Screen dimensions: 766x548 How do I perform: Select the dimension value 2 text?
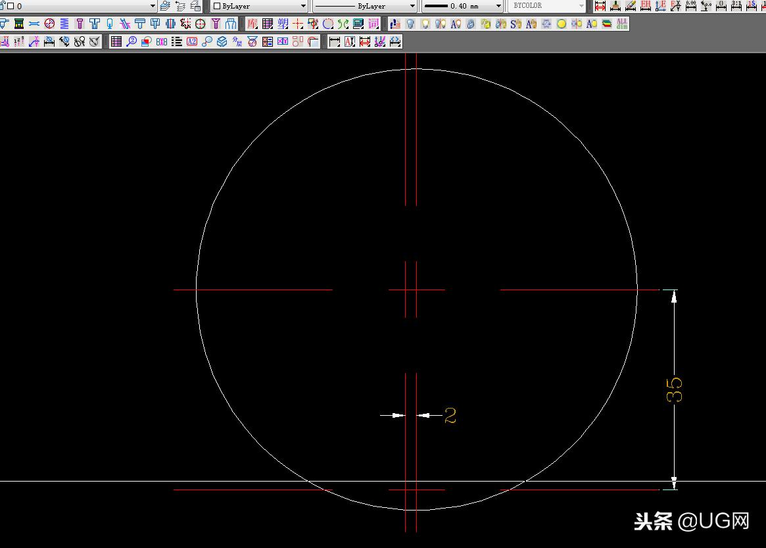(x=450, y=416)
